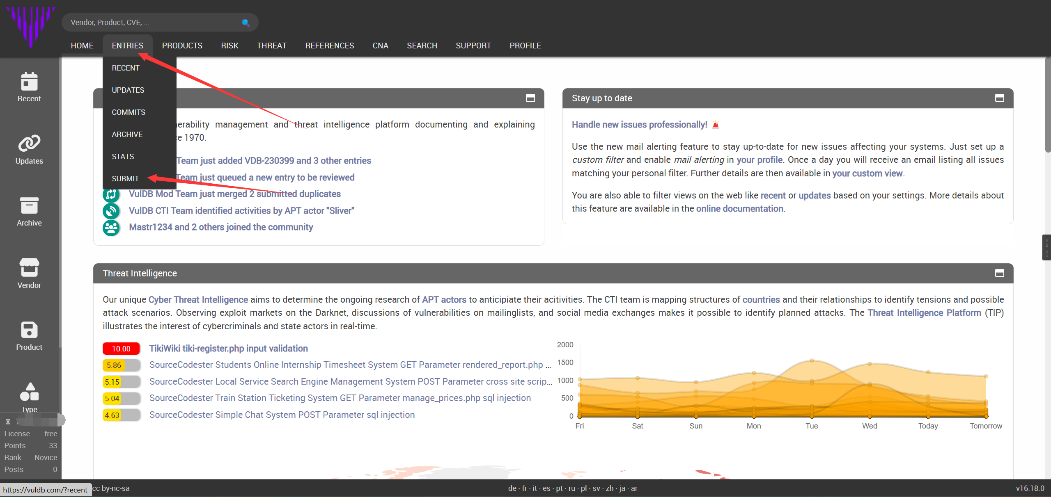Collapse the first panel with its minimize icon

tap(530, 98)
